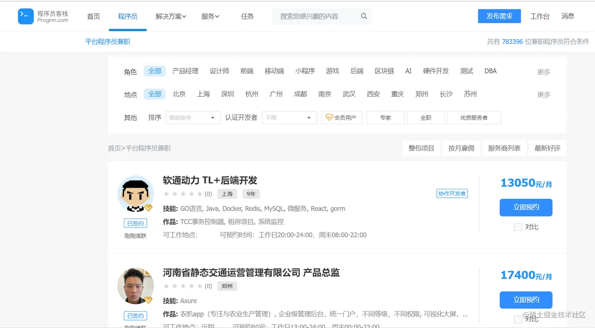Click the search magnifier icon

tap(364, 16)
